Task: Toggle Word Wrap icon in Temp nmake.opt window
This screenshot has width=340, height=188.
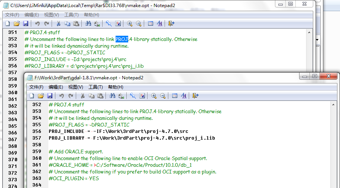Action: 118,23
